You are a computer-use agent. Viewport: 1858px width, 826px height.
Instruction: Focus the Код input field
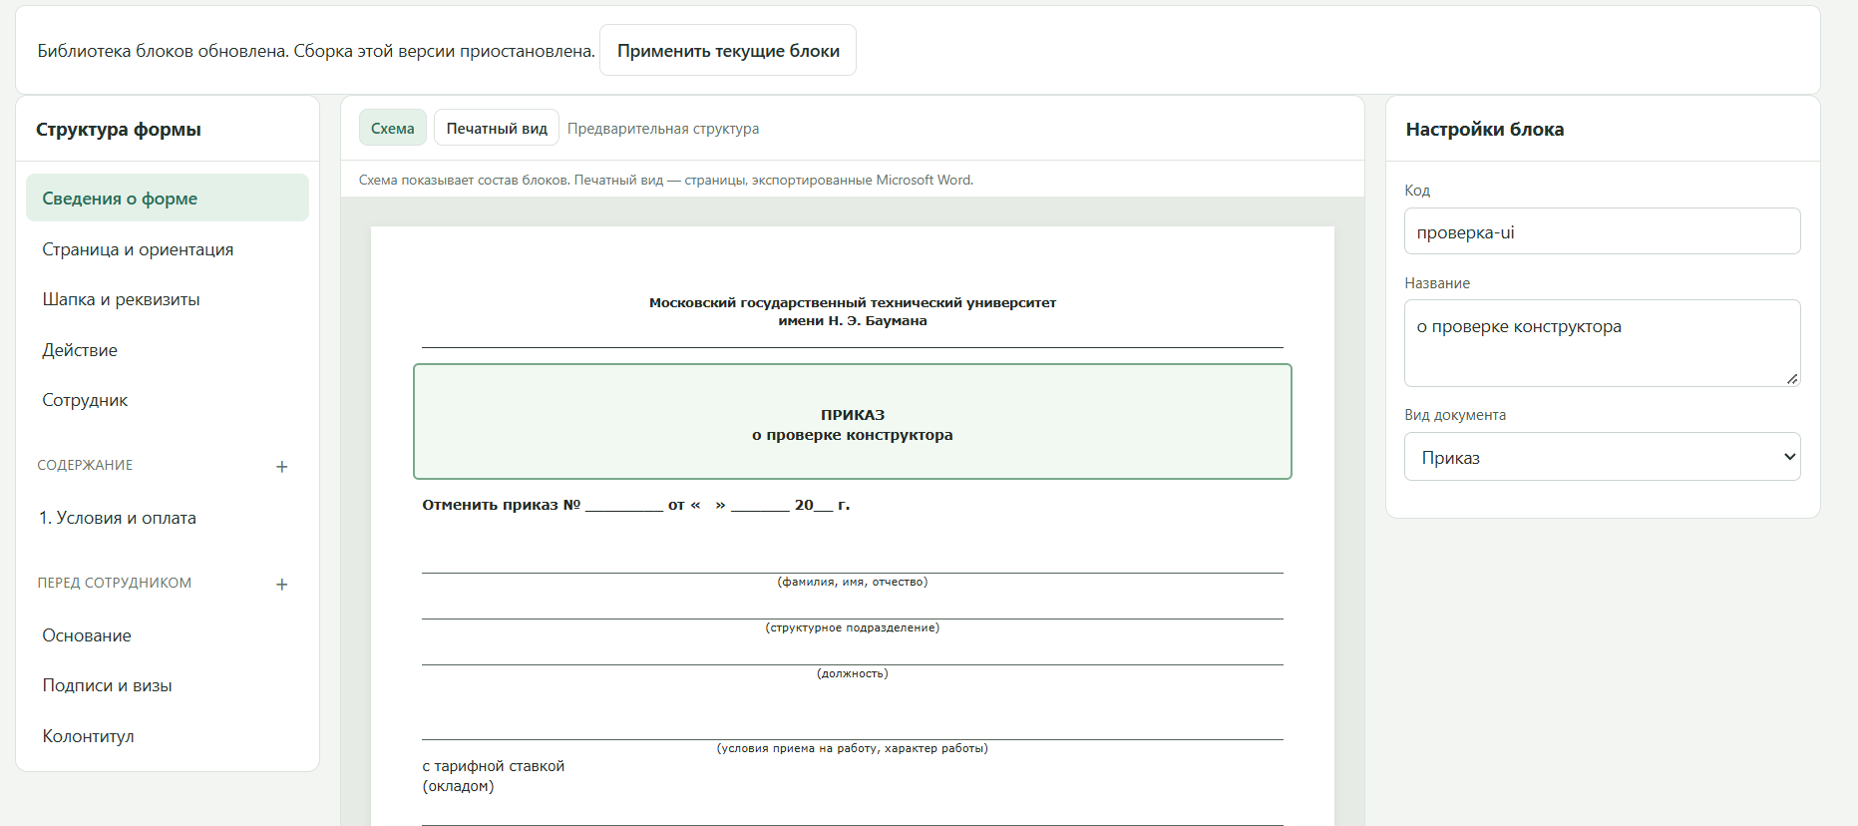tap(1602, 231)
